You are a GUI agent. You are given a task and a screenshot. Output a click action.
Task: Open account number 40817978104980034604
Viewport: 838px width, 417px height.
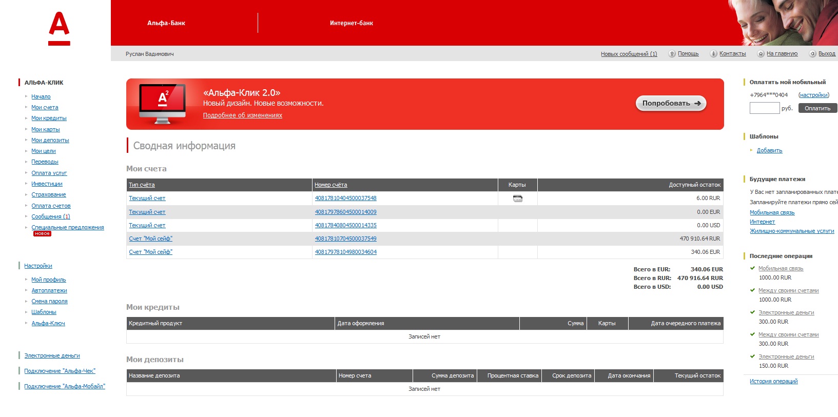pyautogui.click(x=346, y=252)
